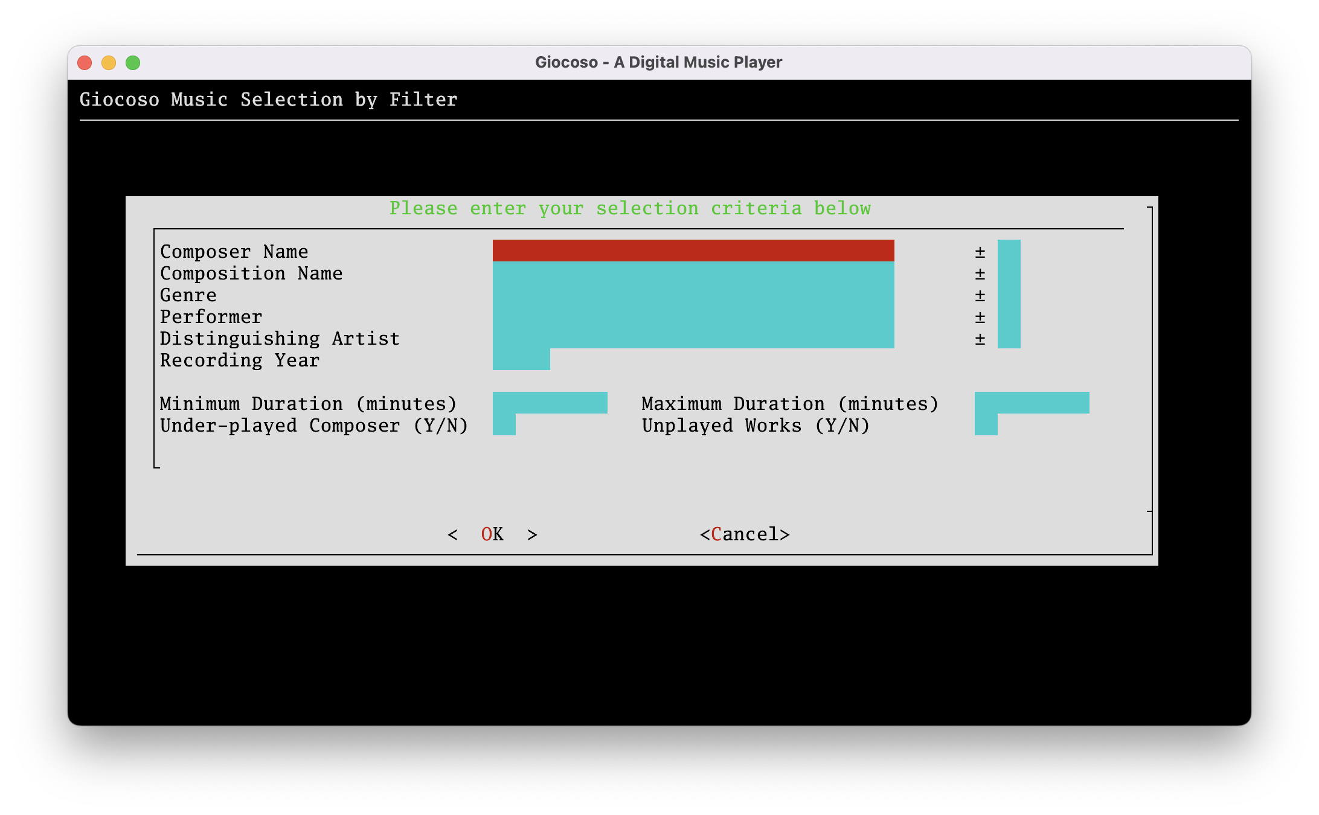Click the Recording Year field
Screen dimensions: 1319x815
(521, 359)
